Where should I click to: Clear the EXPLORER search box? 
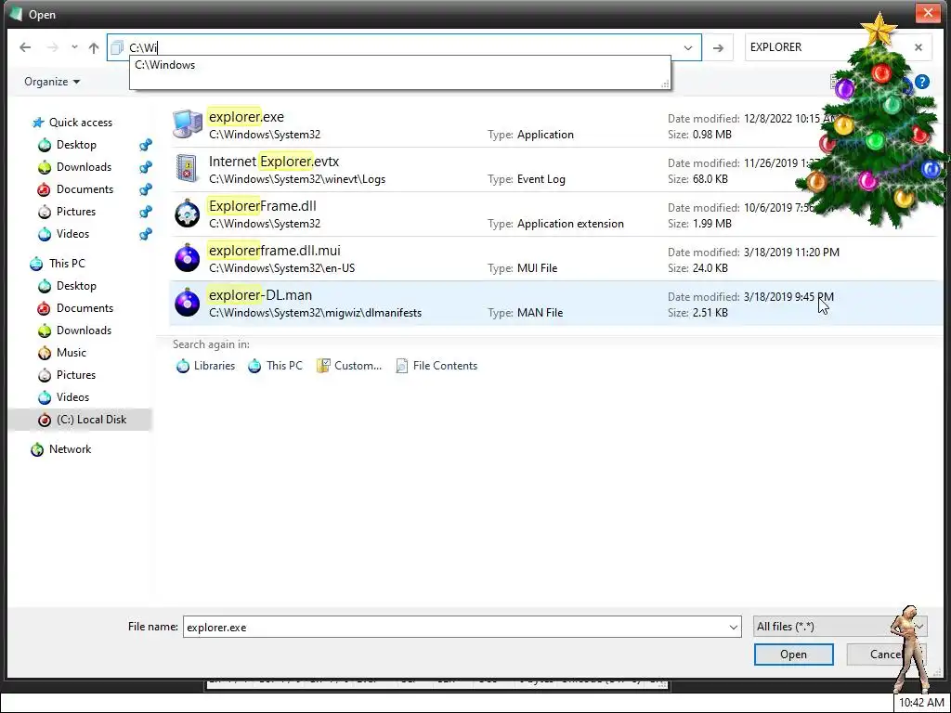click(918, 47)
